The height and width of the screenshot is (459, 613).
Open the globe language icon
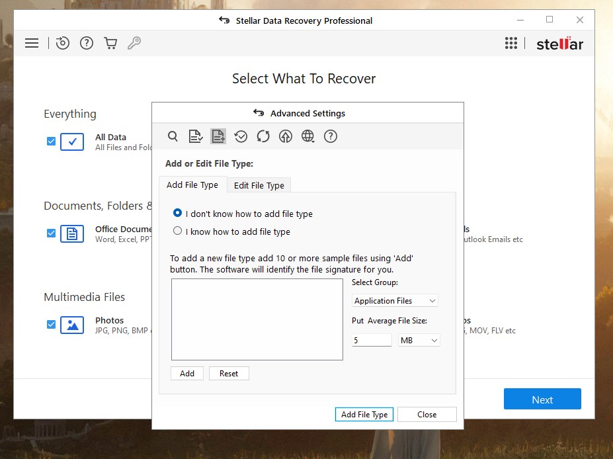(308, 136)
